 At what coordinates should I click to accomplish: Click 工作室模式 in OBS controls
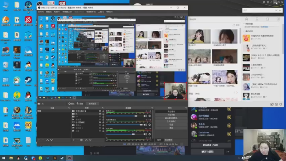click(x=171, y=121)
